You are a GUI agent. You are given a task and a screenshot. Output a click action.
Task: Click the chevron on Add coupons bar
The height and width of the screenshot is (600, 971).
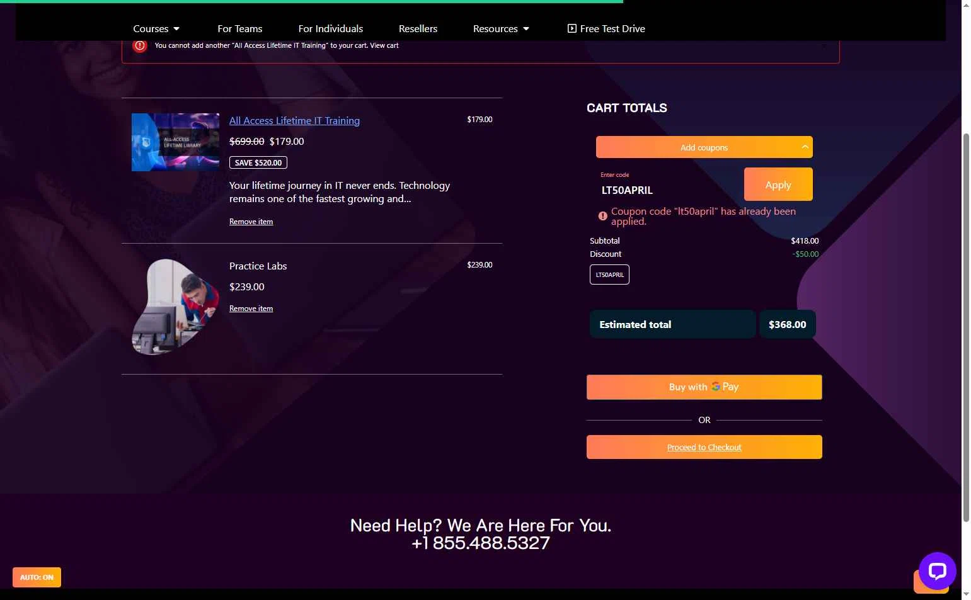(805, 147)
